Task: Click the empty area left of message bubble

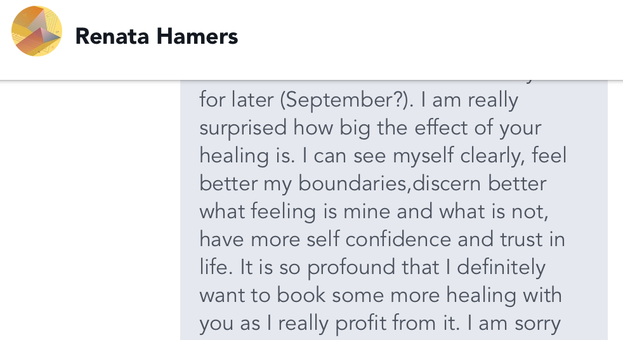Action: click(89, 209)
